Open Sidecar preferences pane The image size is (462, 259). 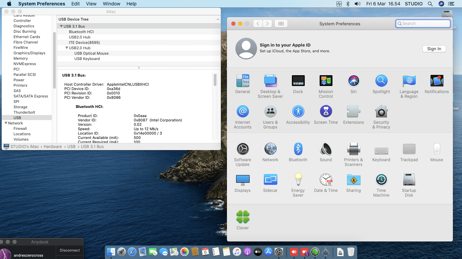270,179
